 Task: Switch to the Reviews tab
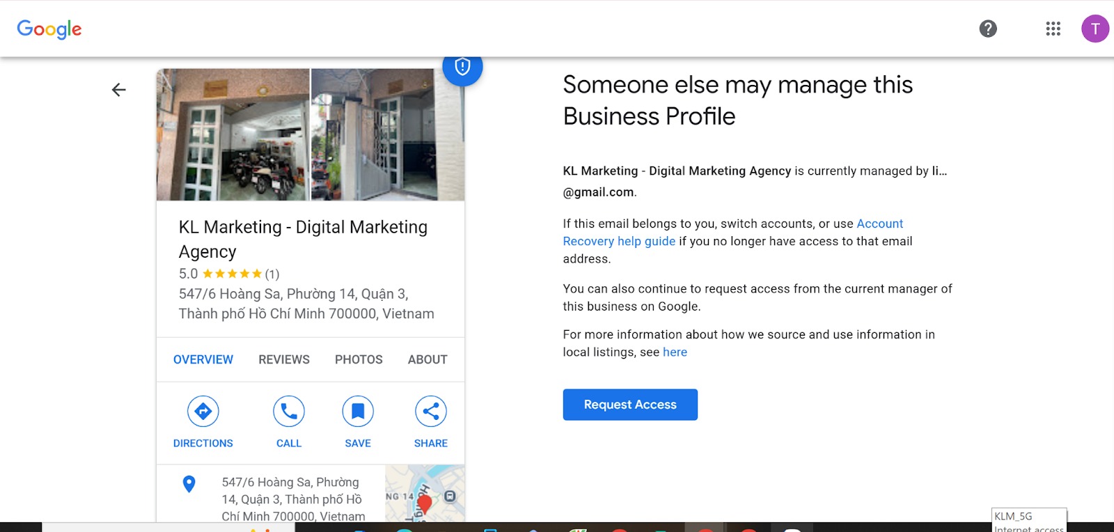(284, 359)
